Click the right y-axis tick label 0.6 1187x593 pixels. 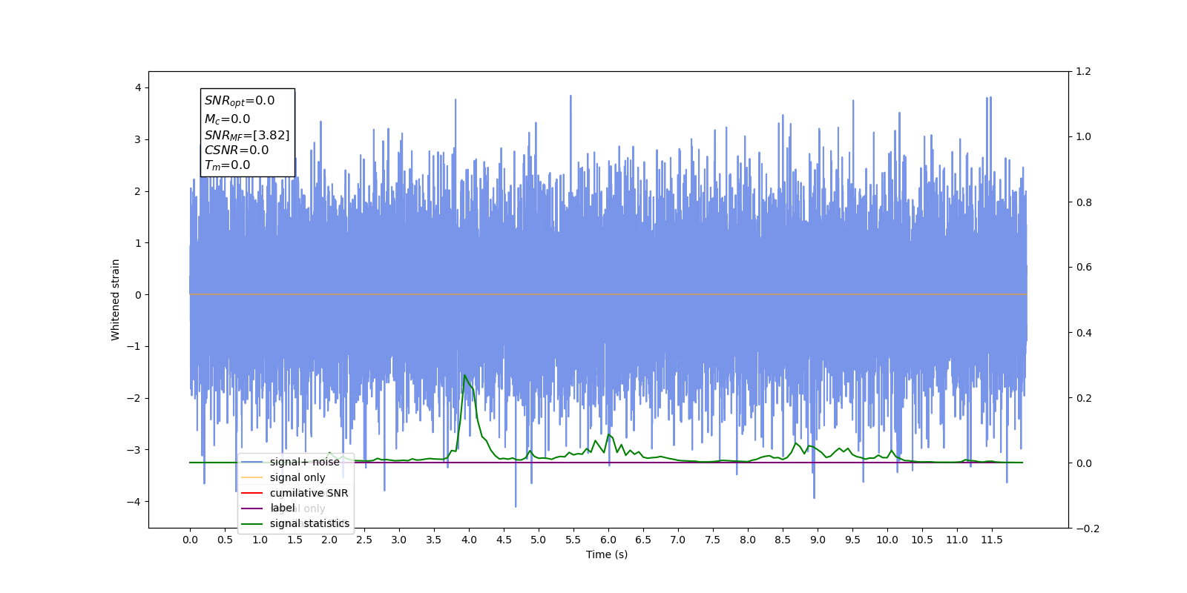pos(1084,267)
